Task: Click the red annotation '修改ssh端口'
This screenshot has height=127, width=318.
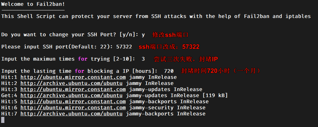Action: [x=170, y=35]
